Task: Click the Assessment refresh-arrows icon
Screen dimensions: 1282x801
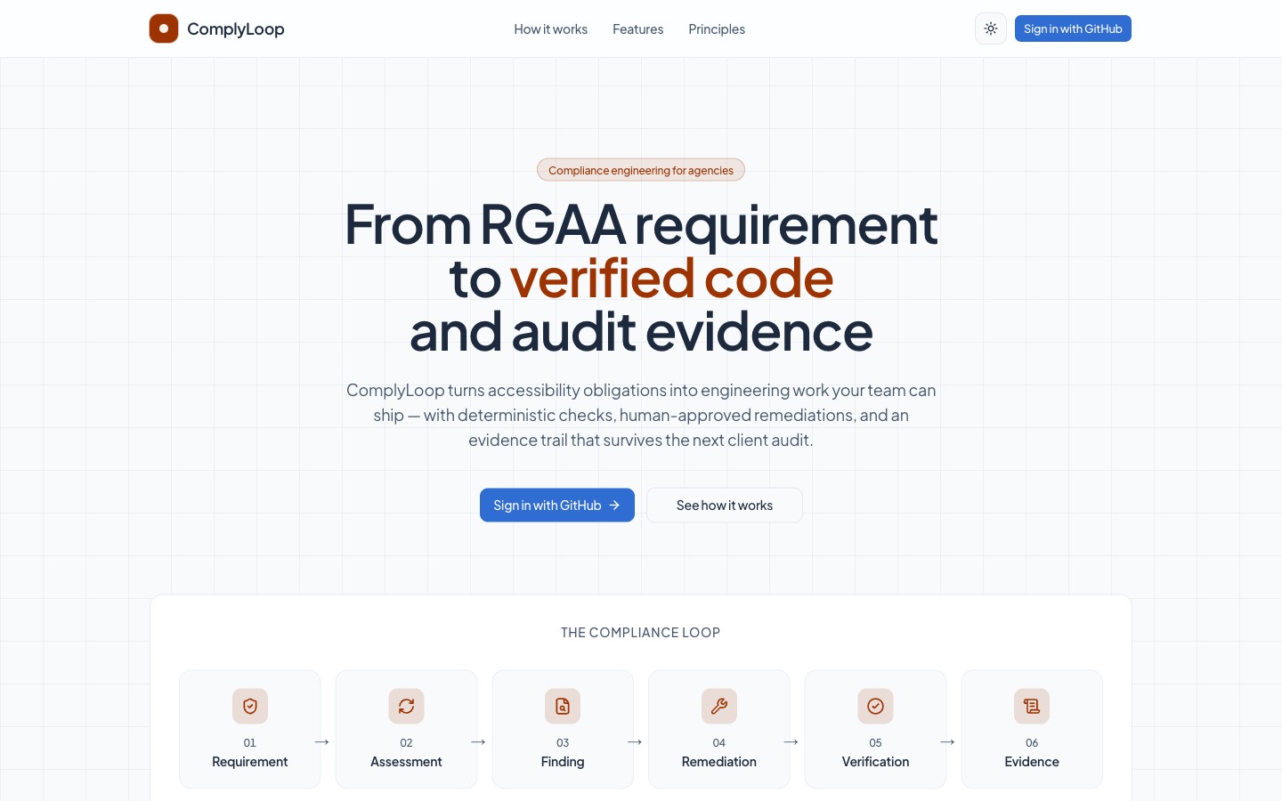Action: pyautogui.click(x=406, y=706)
